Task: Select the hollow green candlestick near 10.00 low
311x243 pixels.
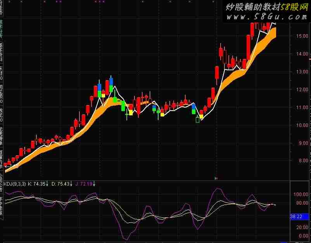Action: pyautogui.click(x=198, y=120)
